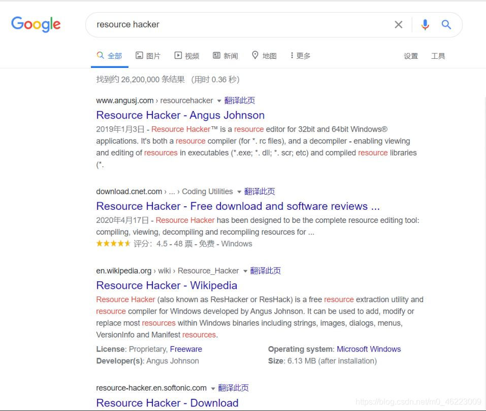486x411 pixels.
Task: Switch to the 新闻 (News) tab
Action: [x=225, y=56]
